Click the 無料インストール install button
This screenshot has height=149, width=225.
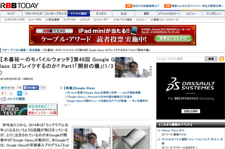click(42, 113)
